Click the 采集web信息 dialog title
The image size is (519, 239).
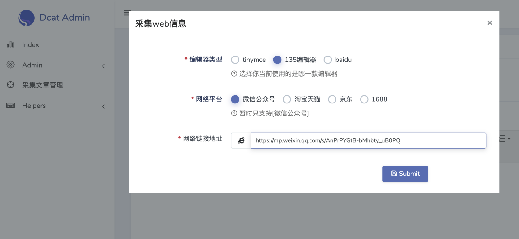click(x=161, y=23)
